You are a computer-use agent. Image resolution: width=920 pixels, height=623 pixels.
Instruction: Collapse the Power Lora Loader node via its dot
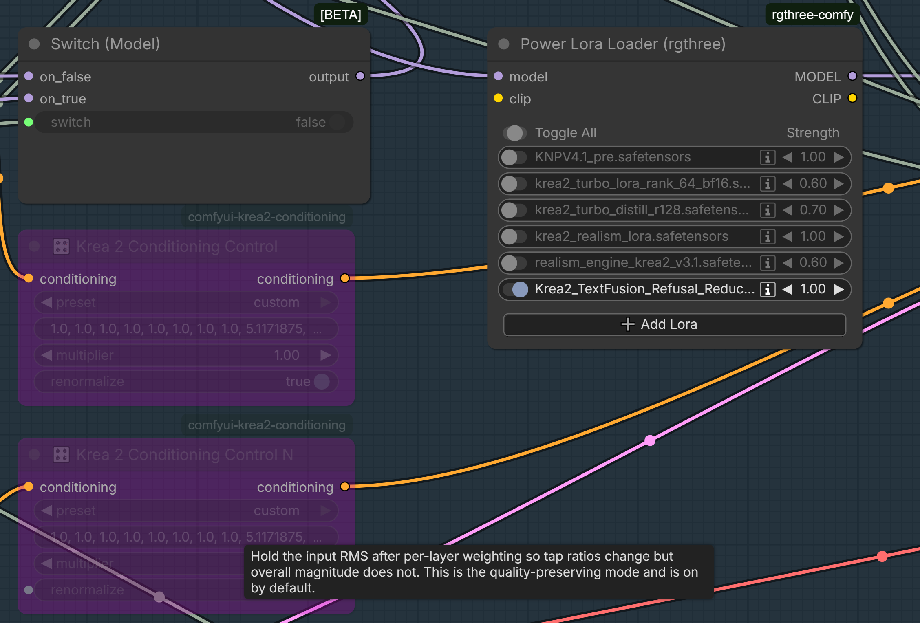(x=504, y=44)
